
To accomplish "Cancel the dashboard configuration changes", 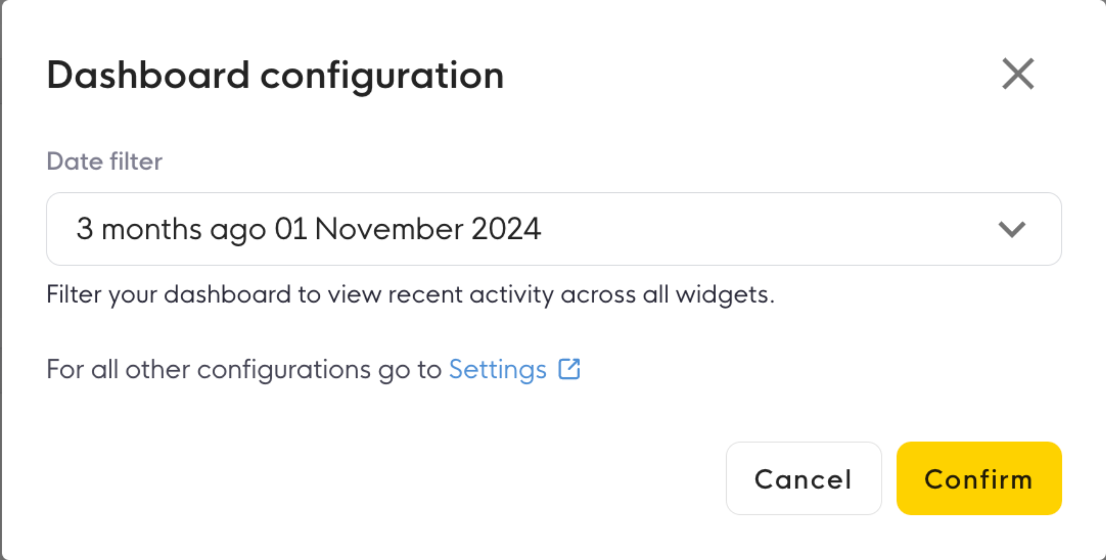I will click(803, 479).
